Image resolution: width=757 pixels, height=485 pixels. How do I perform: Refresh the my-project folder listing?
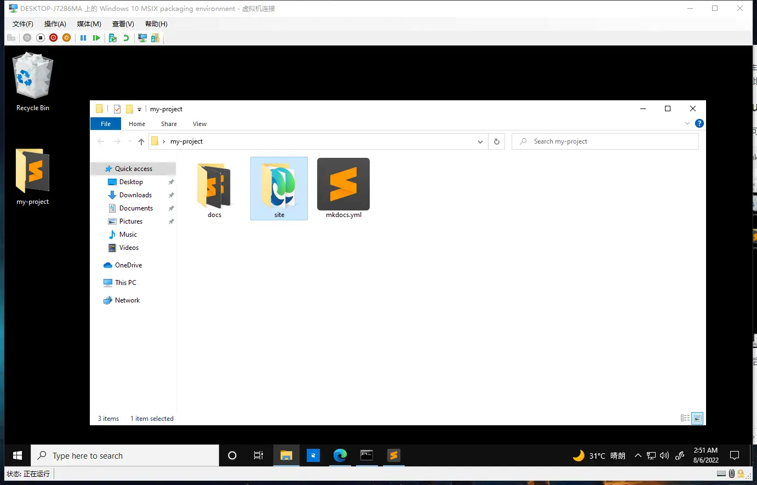point(497,141)
